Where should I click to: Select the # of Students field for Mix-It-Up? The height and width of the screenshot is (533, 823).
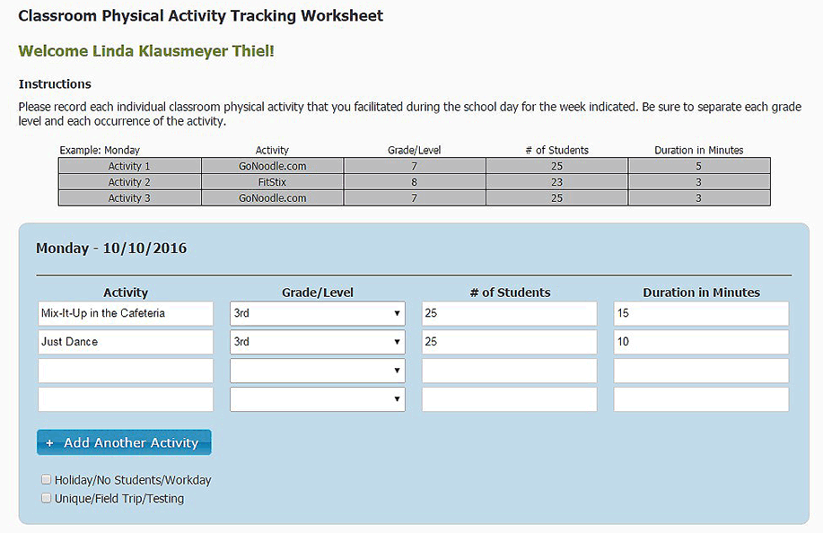pos(509,313)
